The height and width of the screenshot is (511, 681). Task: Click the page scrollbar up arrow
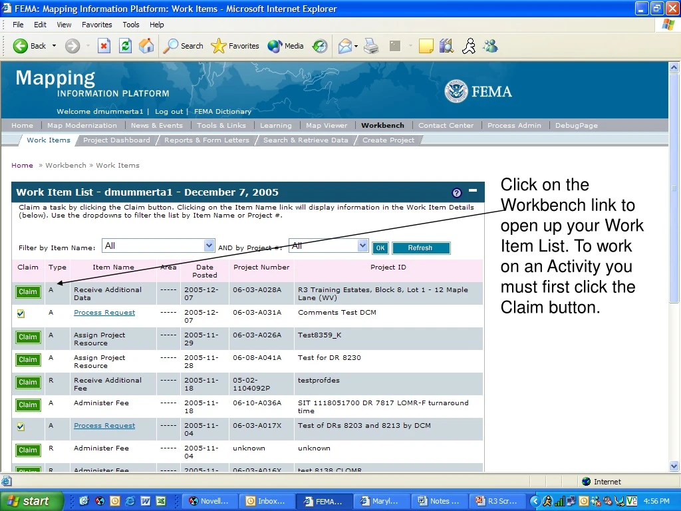point(674,67)
